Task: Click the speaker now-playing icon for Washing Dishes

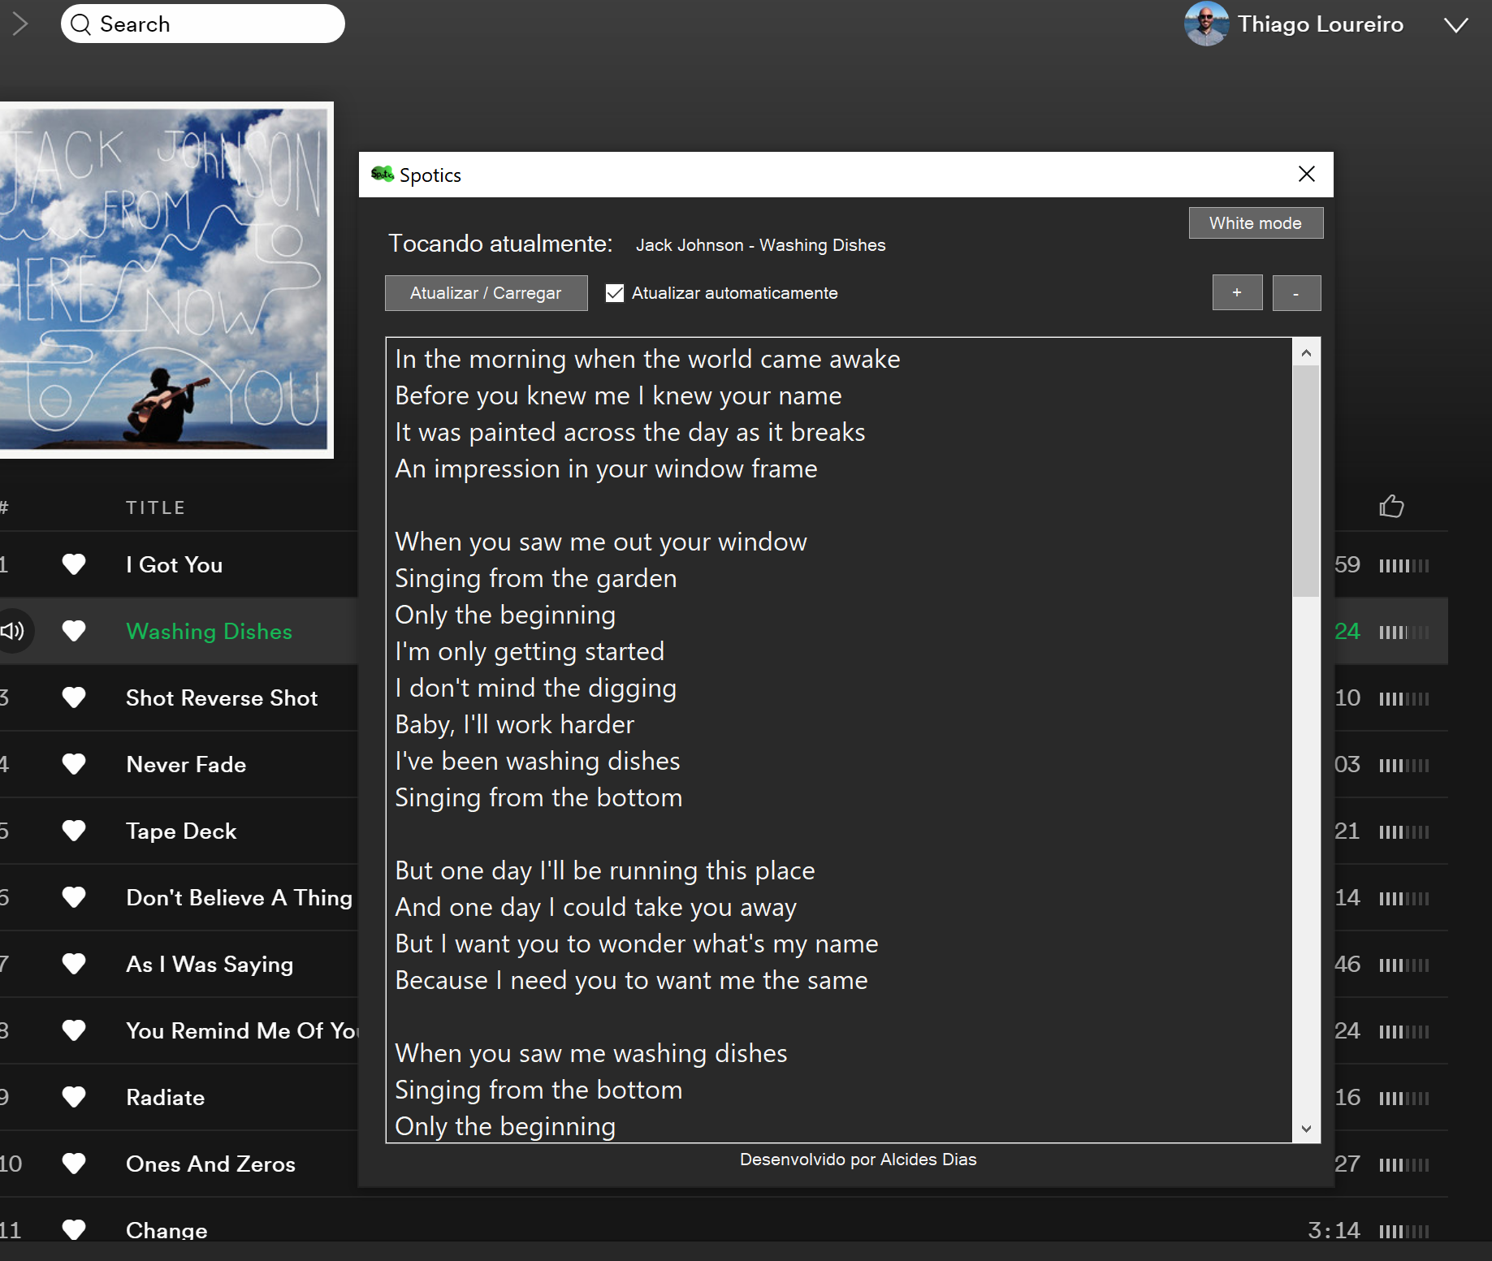Action: tap(13, 631)
